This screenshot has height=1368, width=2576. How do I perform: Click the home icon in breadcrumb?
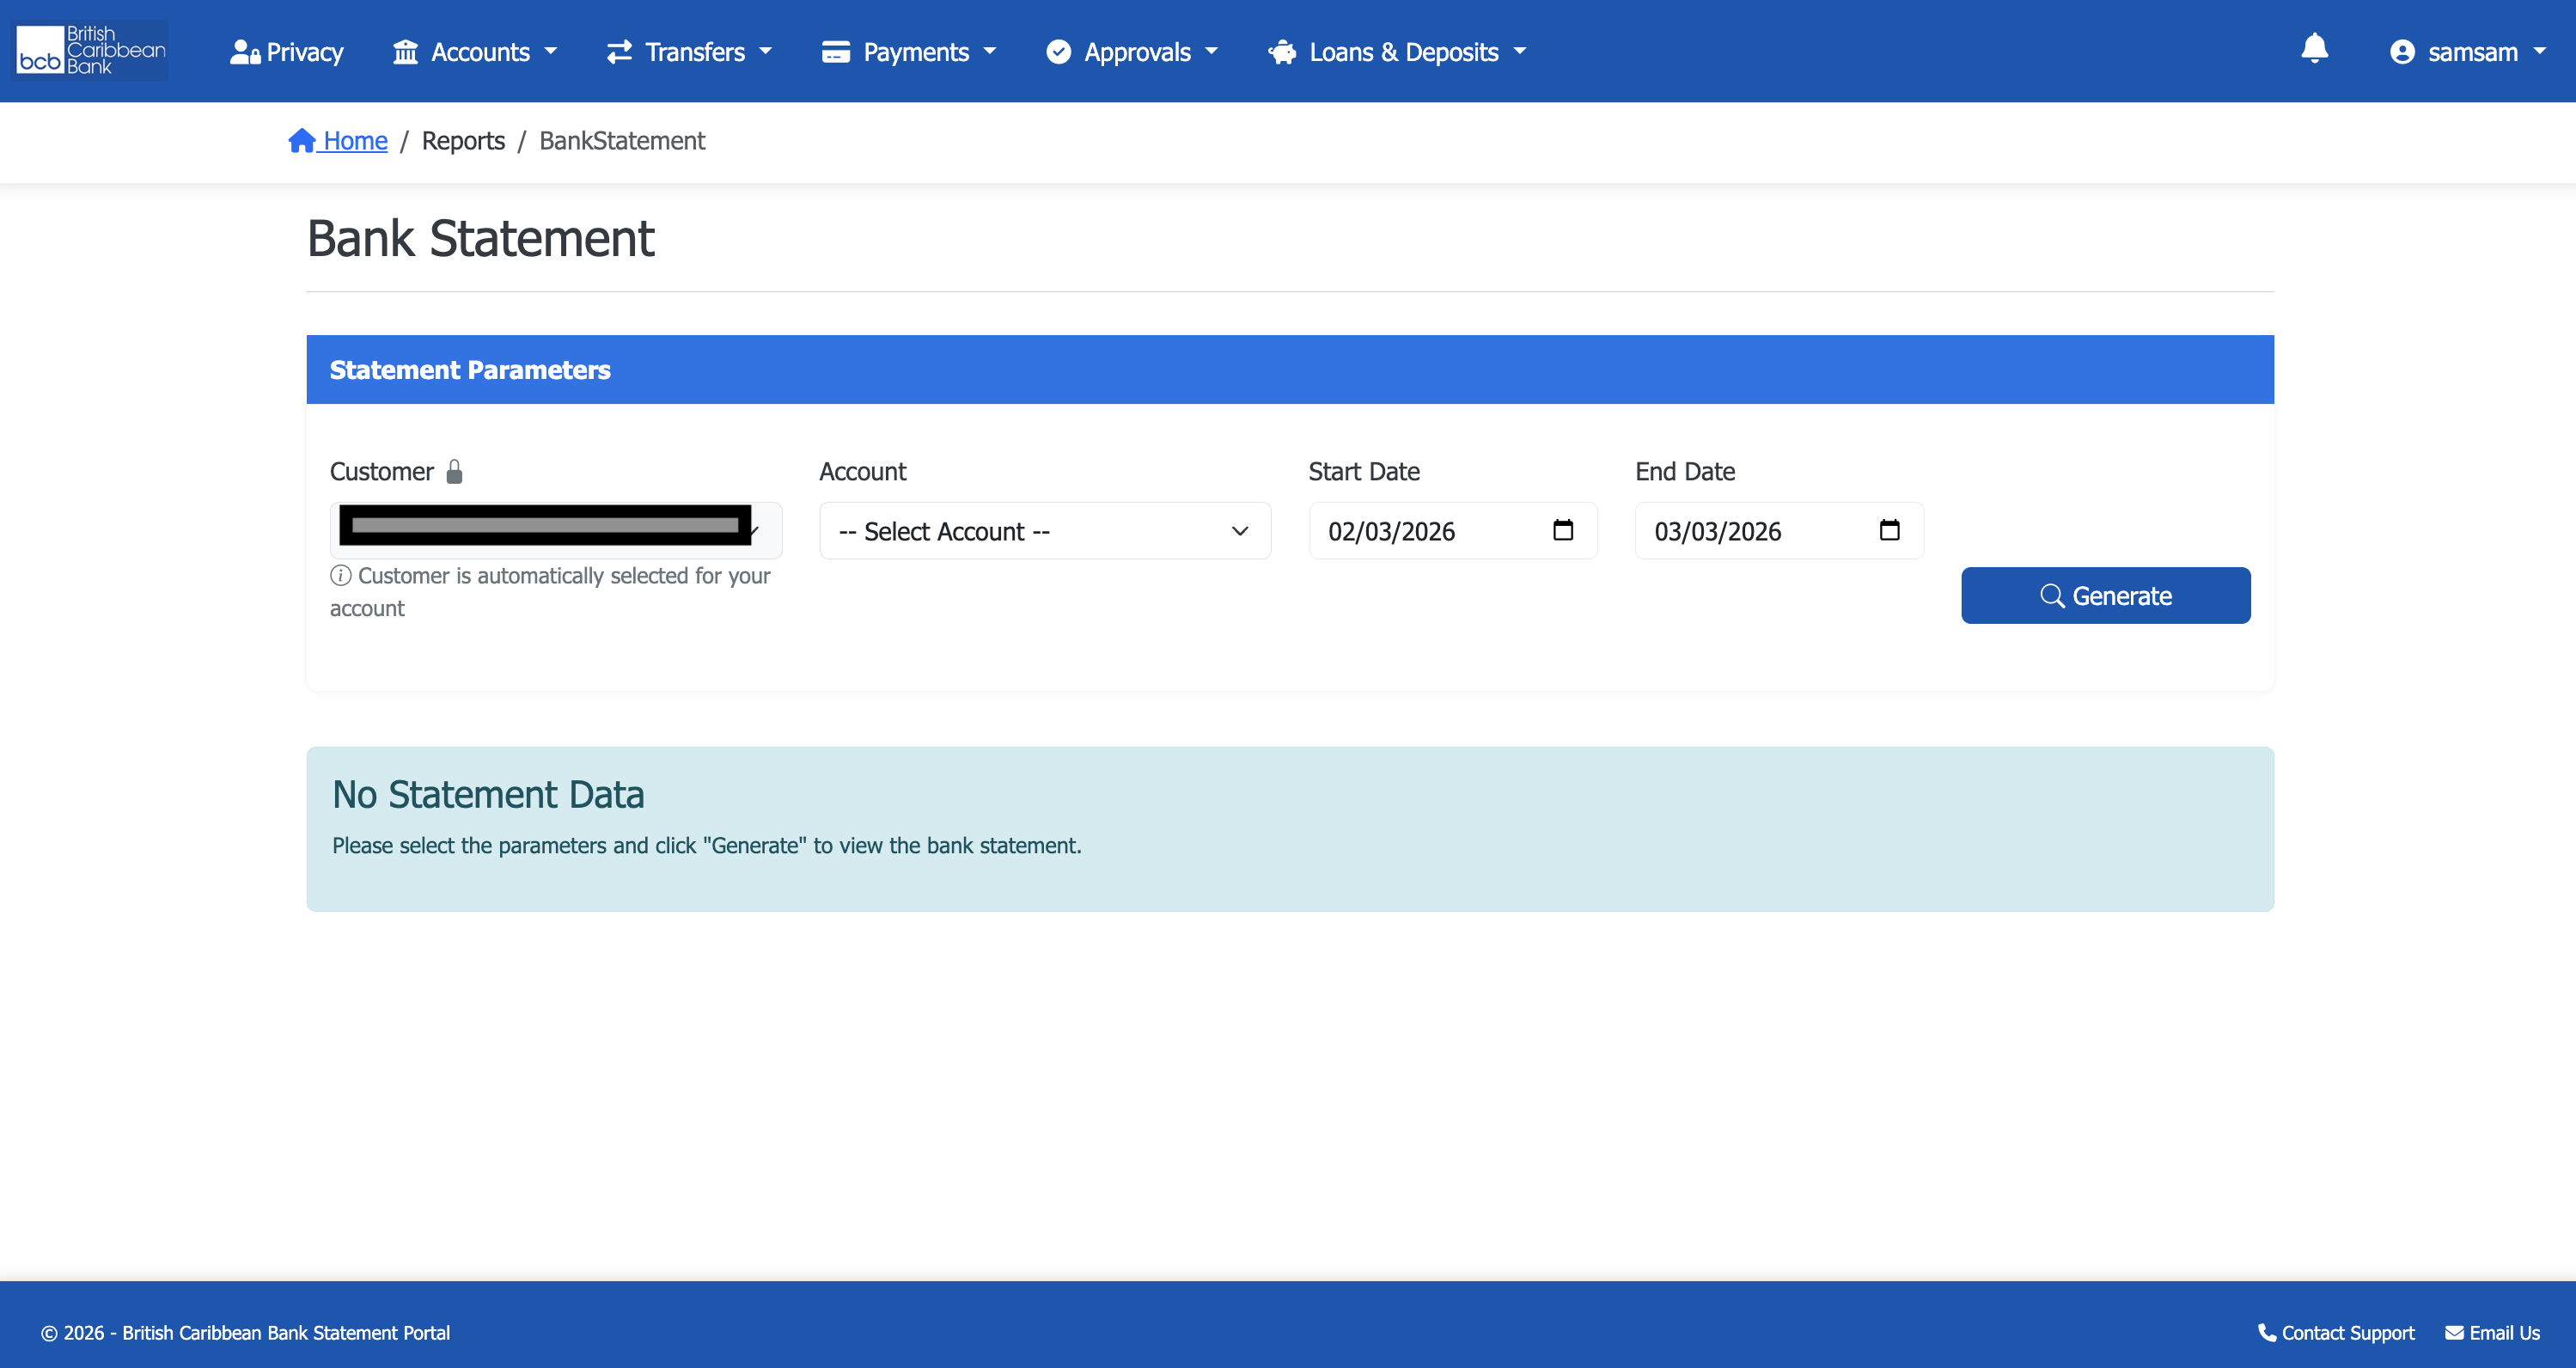[302, 141]
